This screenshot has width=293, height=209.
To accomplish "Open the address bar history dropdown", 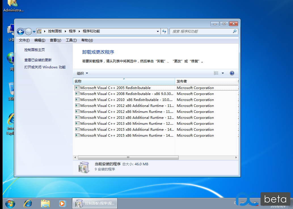I will (158, 31).
